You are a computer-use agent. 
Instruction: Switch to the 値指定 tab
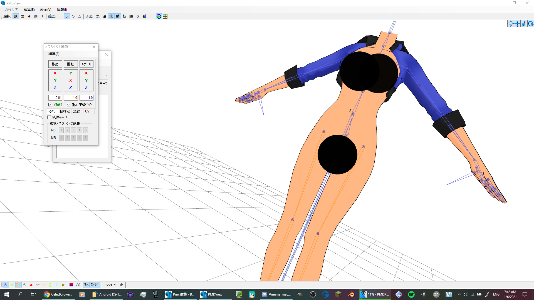tap(65, 111)
